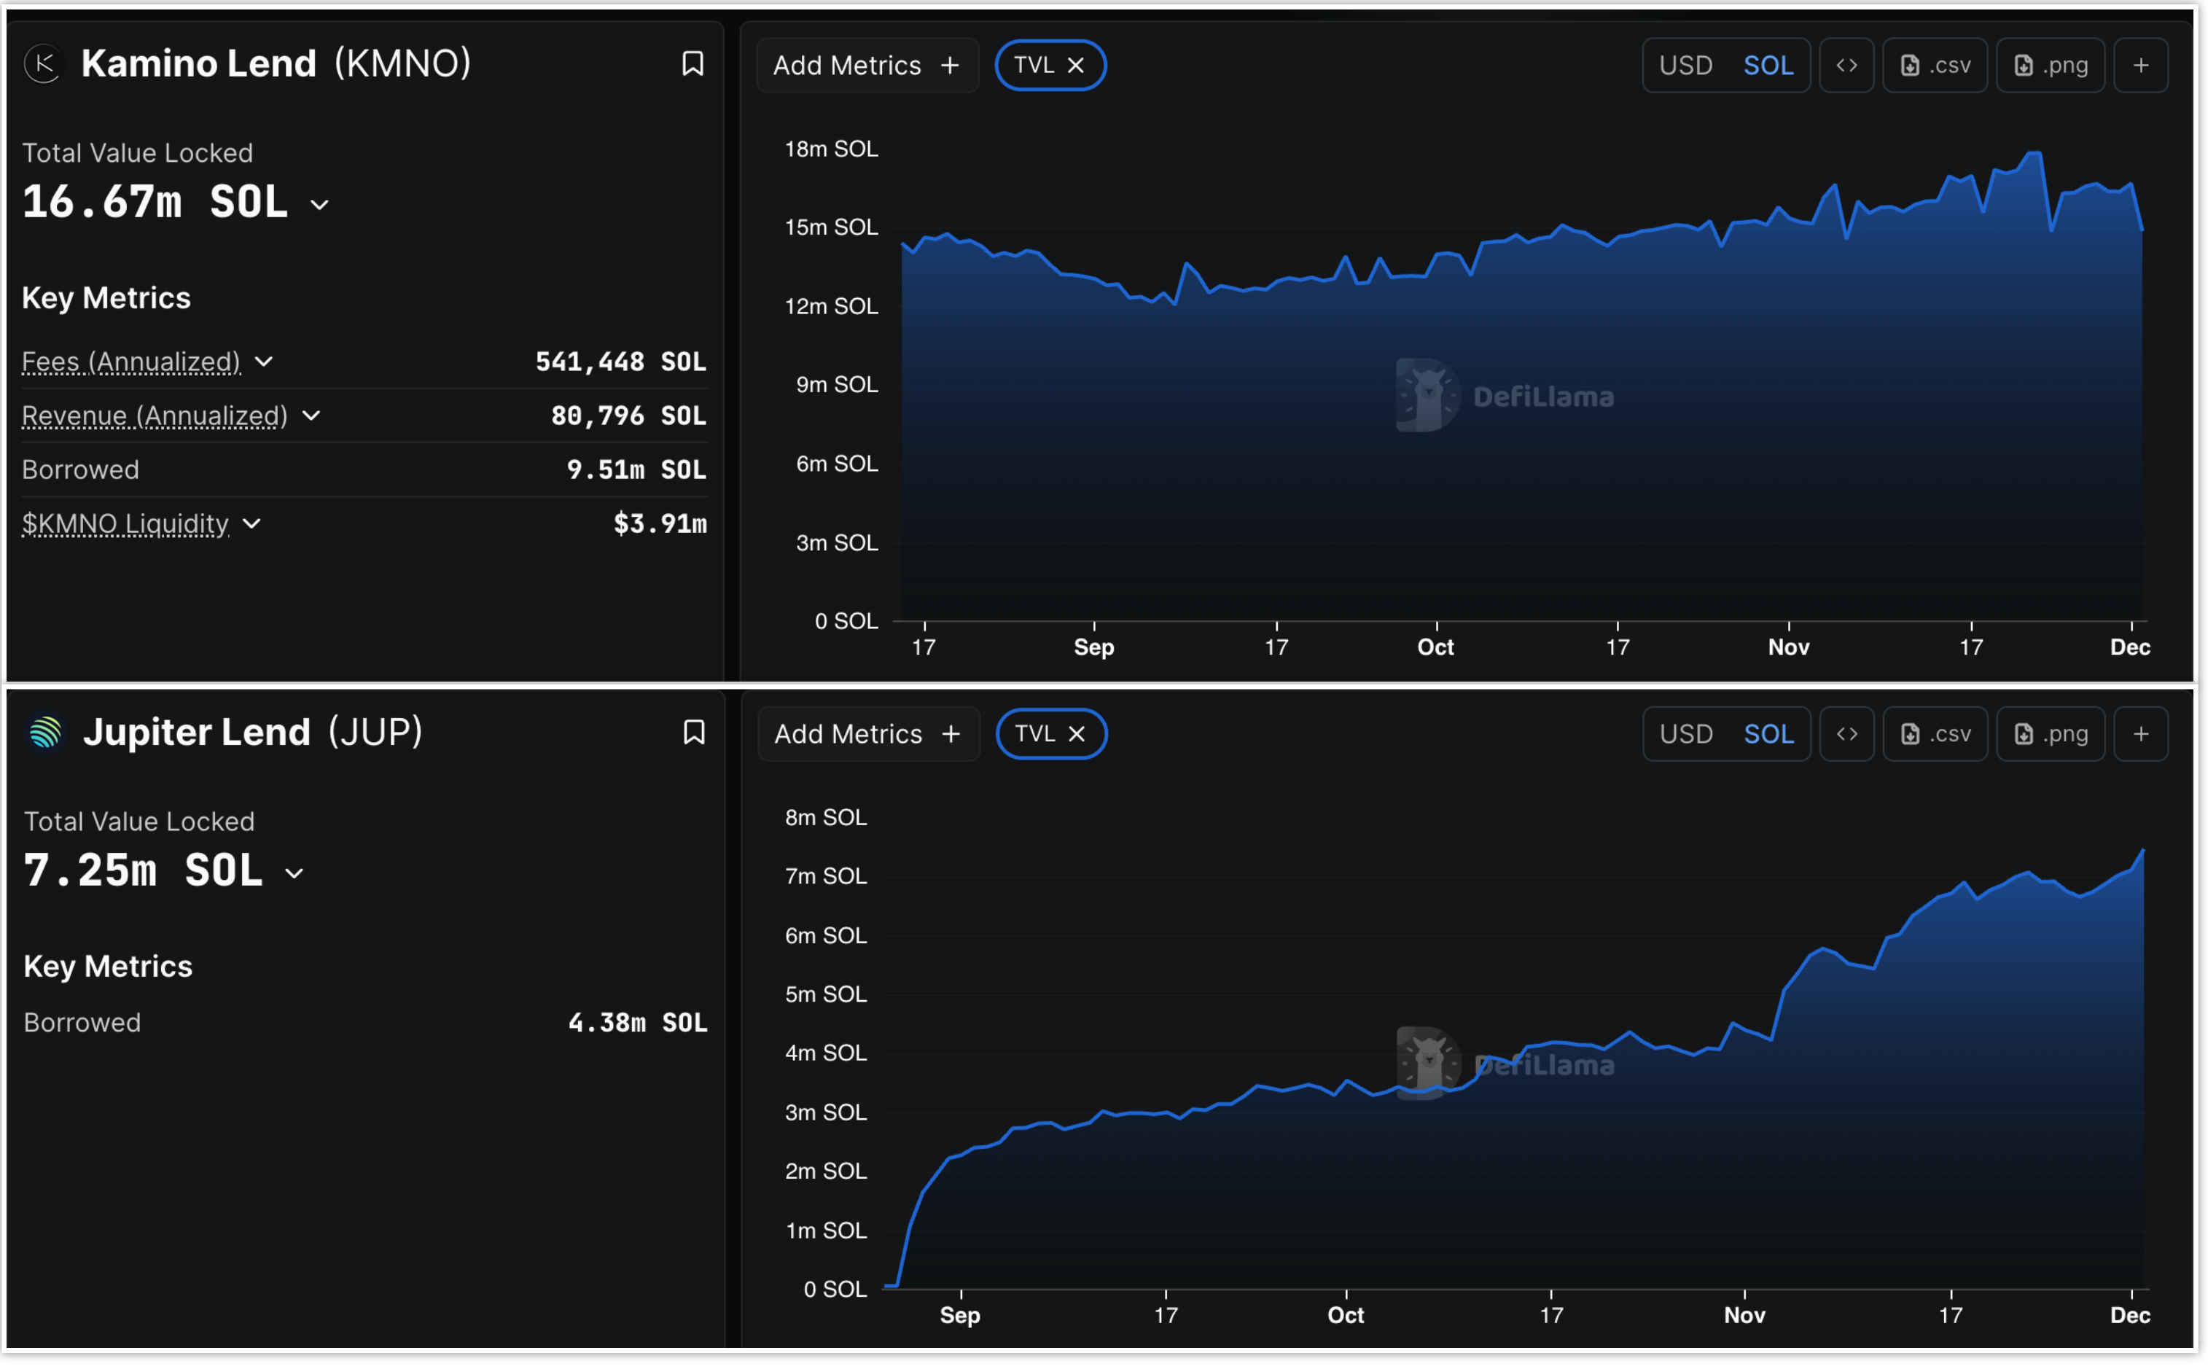The width and height of the screenshot is (2208, 1369).
Task: Download Kamino chart as .png
Action: (2050, 65)
